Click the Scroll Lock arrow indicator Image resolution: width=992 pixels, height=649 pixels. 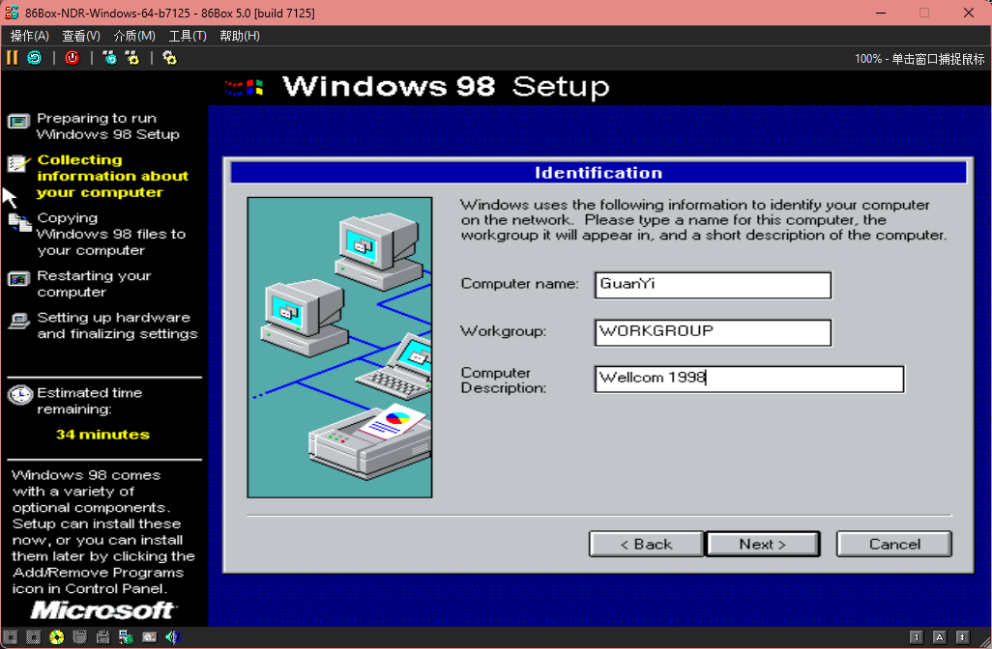click(x=962, y=637)
